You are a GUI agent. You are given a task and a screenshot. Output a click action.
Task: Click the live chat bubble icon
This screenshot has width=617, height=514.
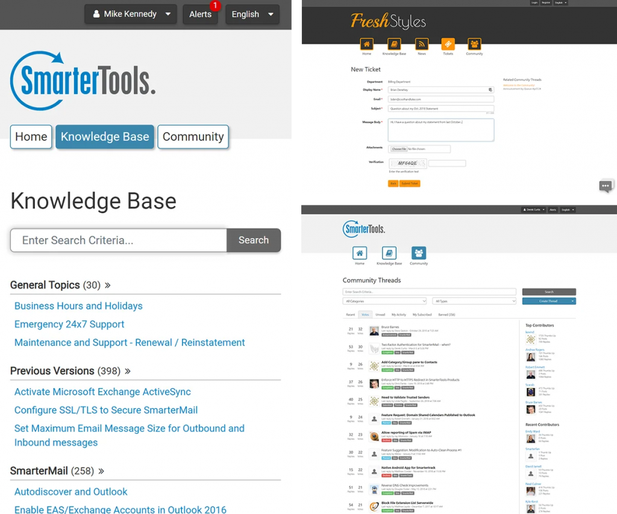tap(606, 186)
